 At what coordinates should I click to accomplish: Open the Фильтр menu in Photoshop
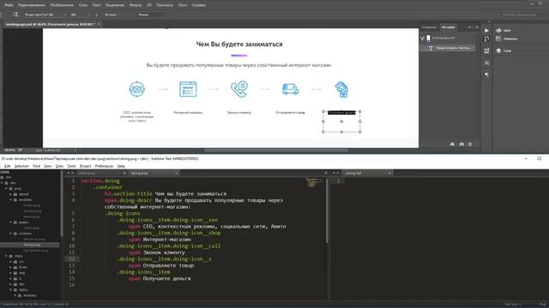click(x=136, y=5)
